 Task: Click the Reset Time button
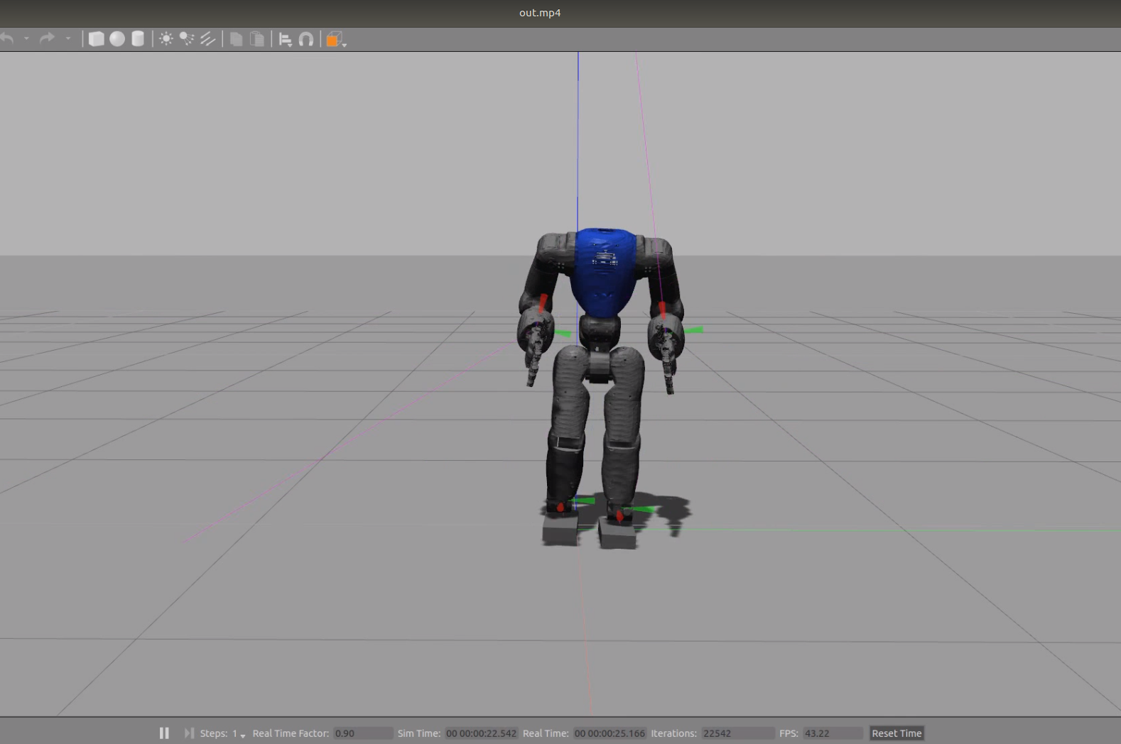pyautogui.click(x=897, y=733)
